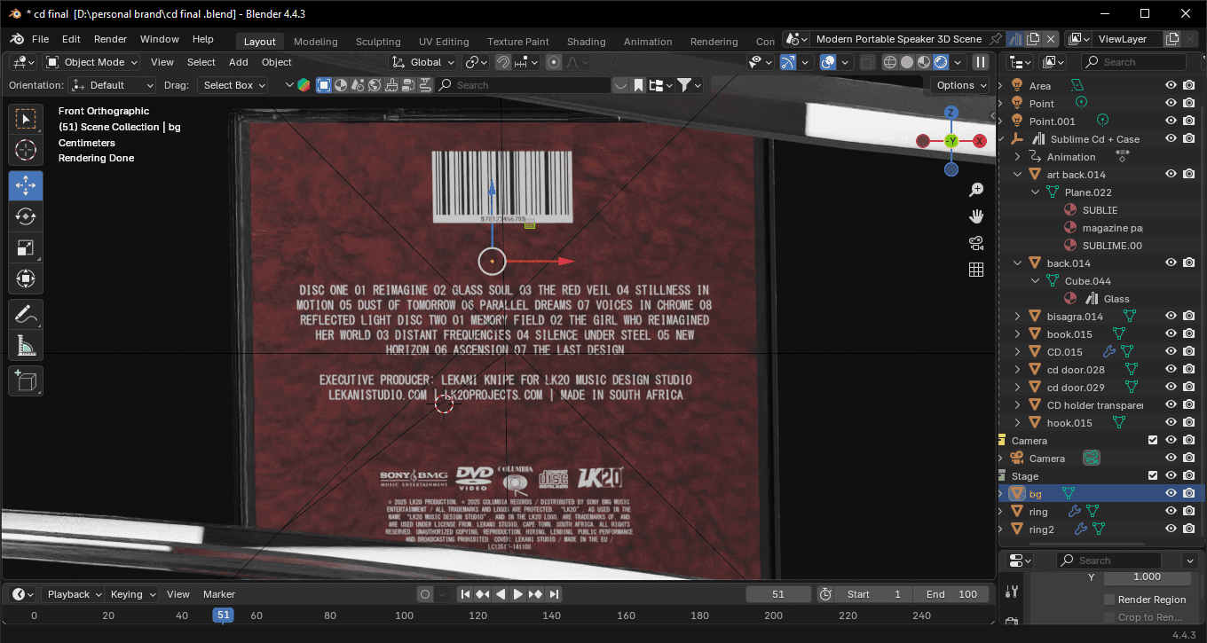Switch to the UV Editing workspace tab
The height and width of the screenshot is (643, 1207).
point(444,42)
